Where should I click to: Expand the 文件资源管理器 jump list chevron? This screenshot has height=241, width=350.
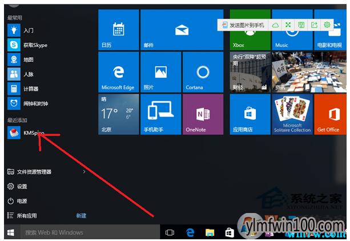pyautogui.click(x=84, y=171)
